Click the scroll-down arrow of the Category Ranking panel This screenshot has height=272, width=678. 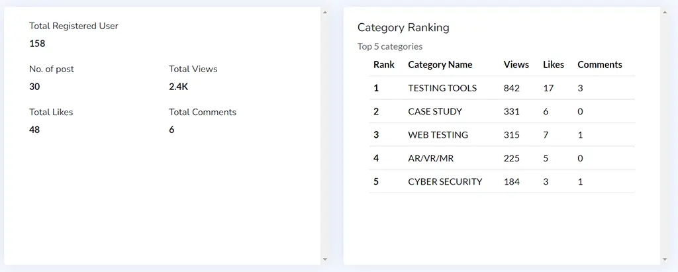pyautogui.click(x=665, y=259)
